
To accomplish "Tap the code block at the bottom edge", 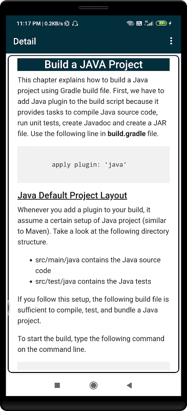I will click(93, 366).
